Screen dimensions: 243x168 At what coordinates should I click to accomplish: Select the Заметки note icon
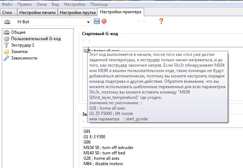pyautogui.click(x=6, y=52)
